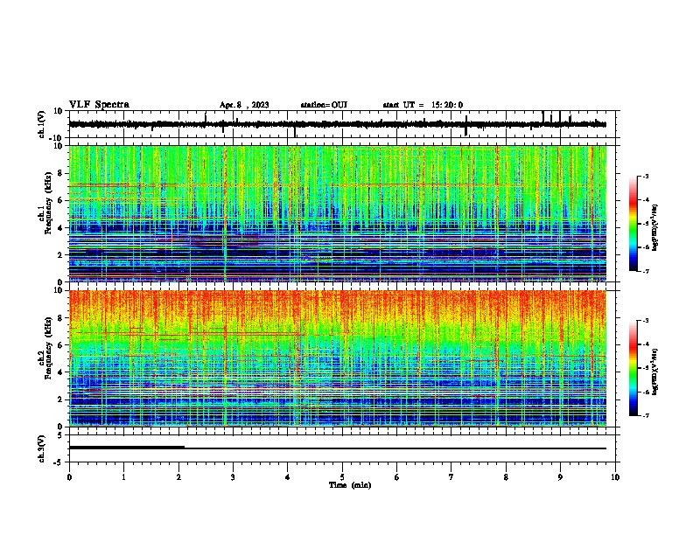Screen dimensions: 693x535
Task: Click the "station=OUI" header text
Action: tap(324, 105)
